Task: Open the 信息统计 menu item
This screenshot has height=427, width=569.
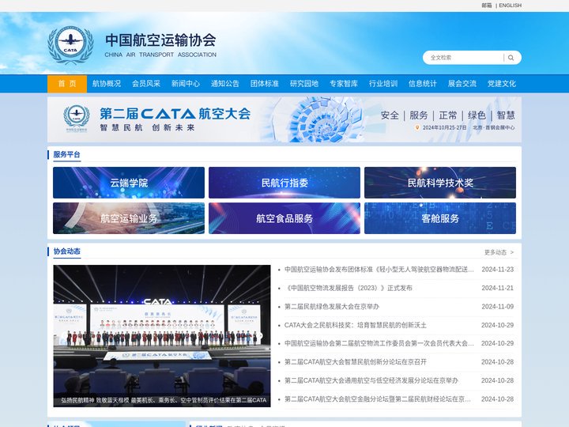Action: coord(422,84)
